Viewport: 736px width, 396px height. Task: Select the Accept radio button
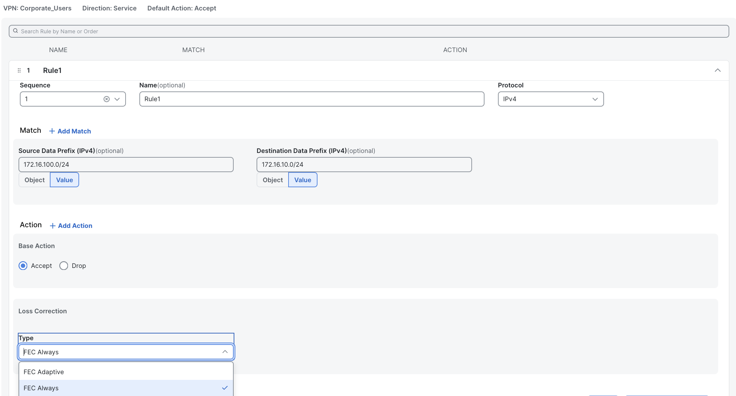tap(23, 266)
